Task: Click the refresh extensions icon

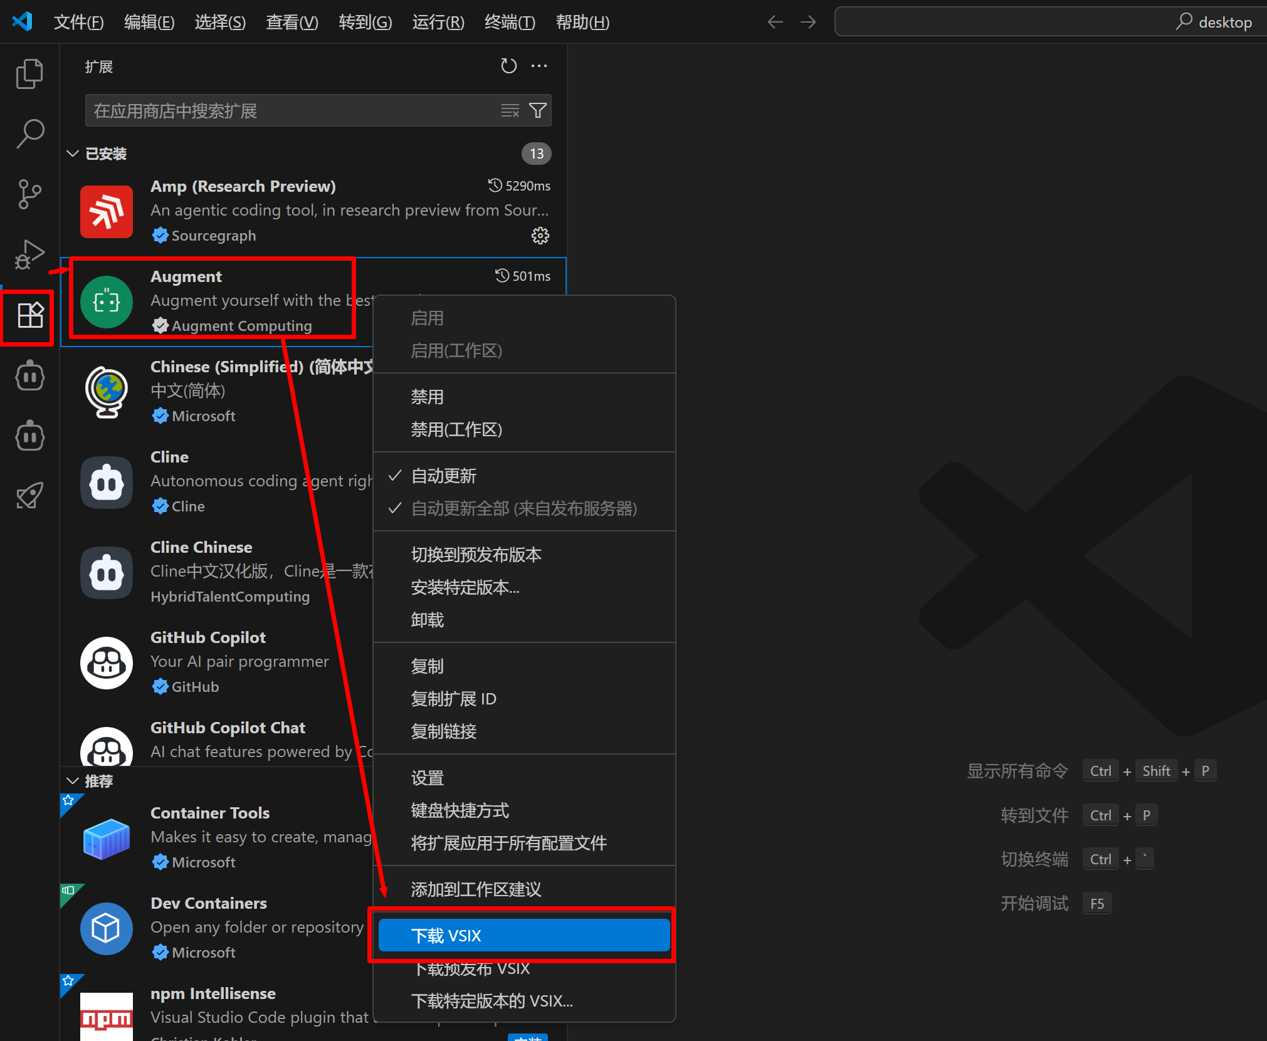Action: tap(508, 66)
